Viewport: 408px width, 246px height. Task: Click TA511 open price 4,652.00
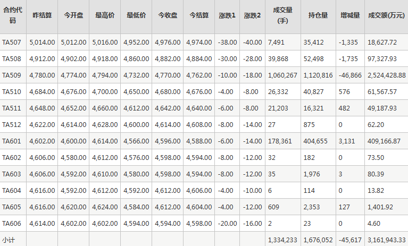point(73,108)
